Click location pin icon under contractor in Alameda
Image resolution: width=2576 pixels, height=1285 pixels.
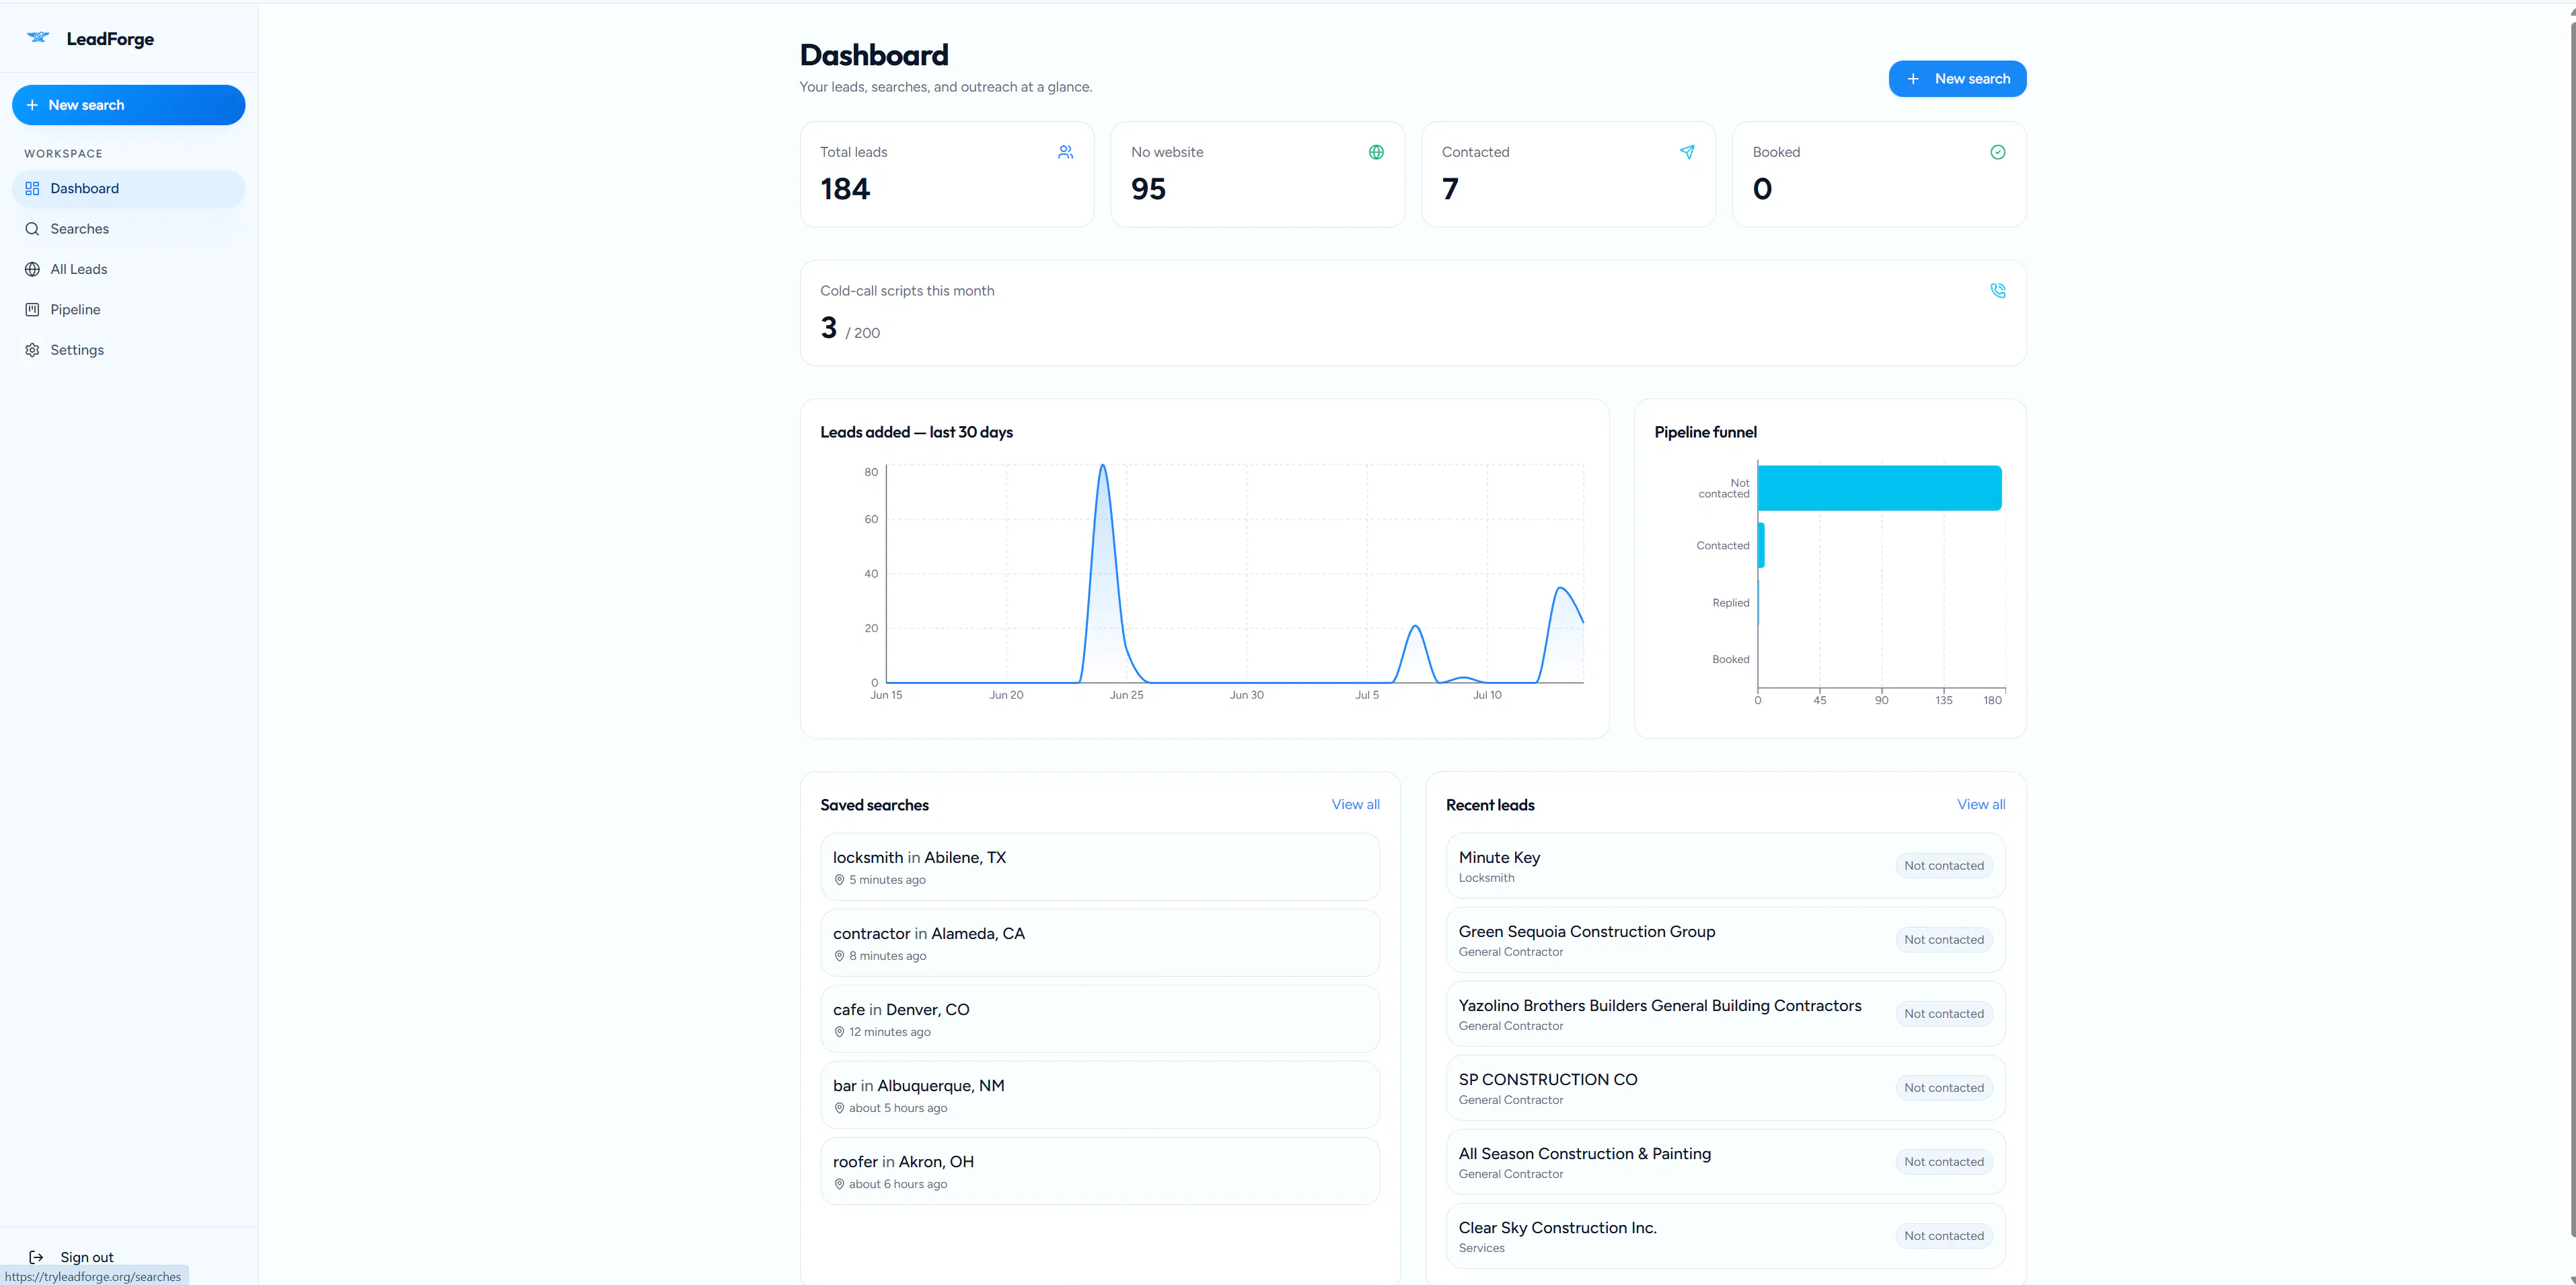[x=839, y=957]
